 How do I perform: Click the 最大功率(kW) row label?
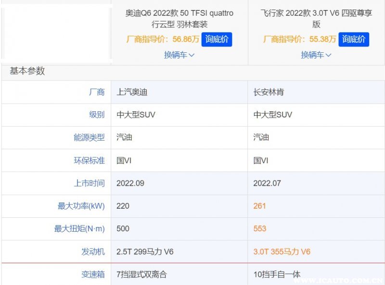pos(81,206)
